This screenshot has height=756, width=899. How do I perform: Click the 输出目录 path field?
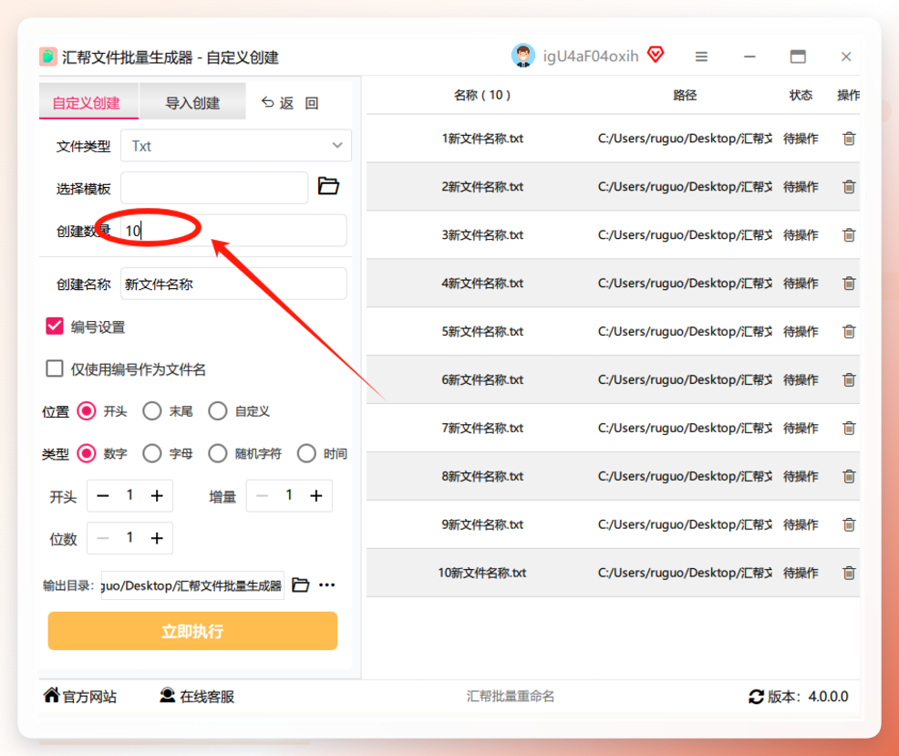tap(192, 585)
